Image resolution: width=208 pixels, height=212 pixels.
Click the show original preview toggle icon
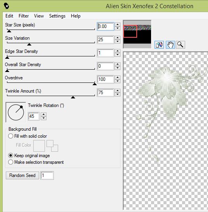(x=159, y=45)
